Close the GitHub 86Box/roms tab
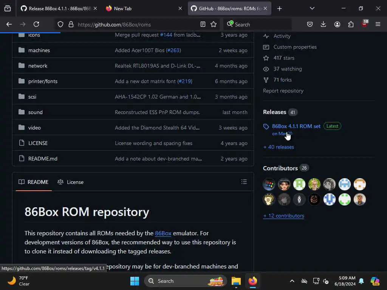The height and width of the screenshot is (290, 387). [x=265, y=8]
